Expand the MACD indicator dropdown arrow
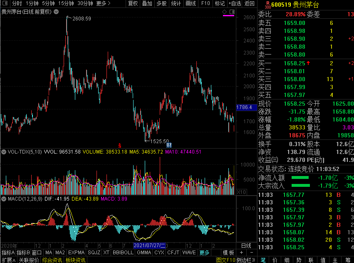354x263 pixels. tap(4, 199)
